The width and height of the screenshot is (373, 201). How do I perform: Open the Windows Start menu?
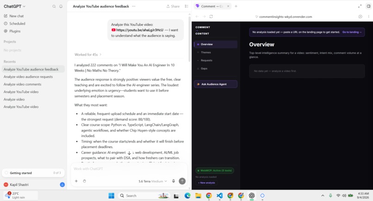click(112, 195)
